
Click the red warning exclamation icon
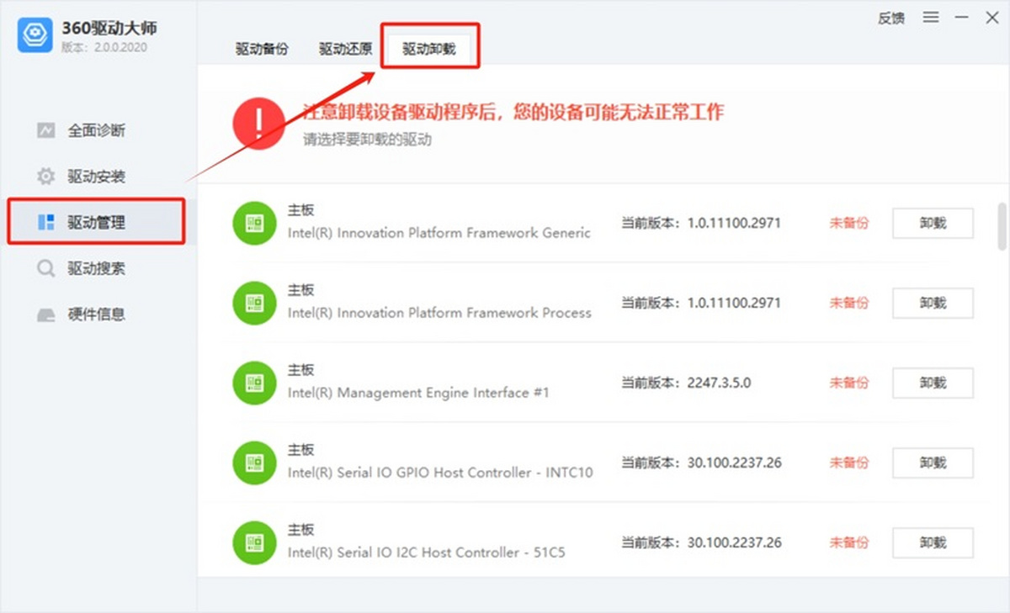(258, 124)
